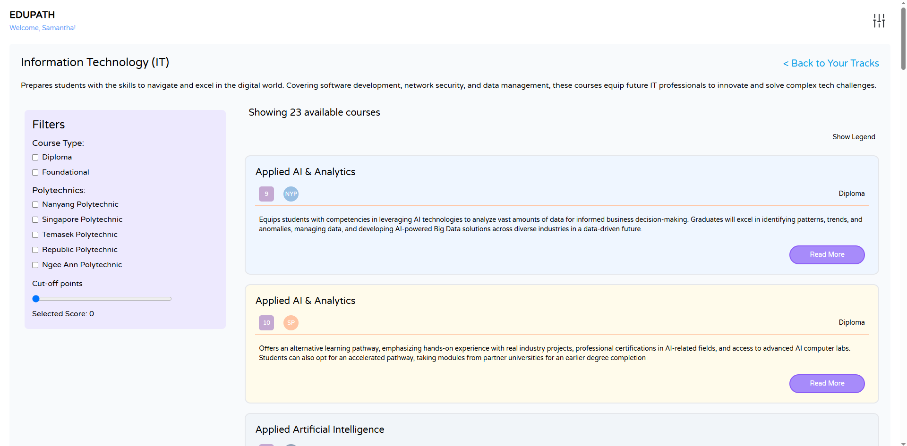Click Show Legend

pos(854,137)
